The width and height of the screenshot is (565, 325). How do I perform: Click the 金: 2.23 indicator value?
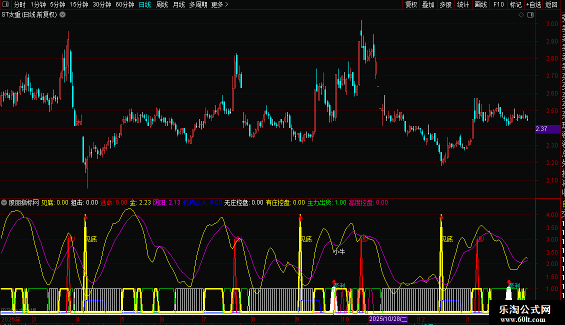coord(140,202)
